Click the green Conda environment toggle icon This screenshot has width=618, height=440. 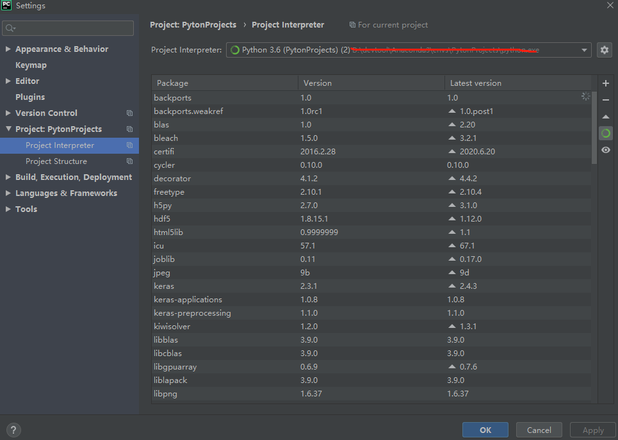(x=606, y=133)
